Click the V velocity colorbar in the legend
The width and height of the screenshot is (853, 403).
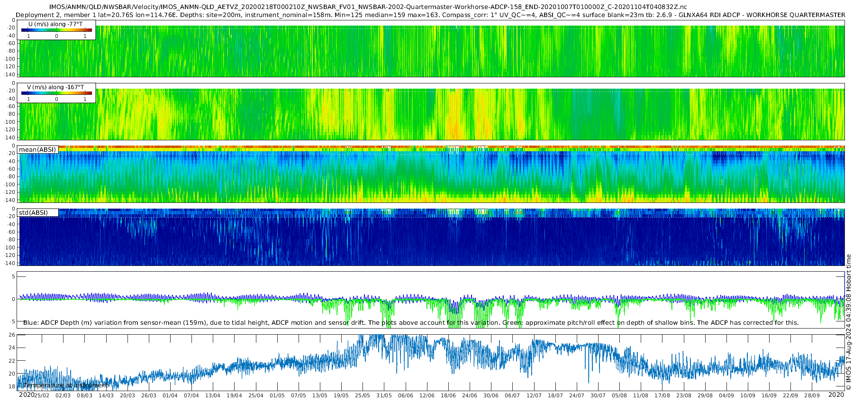tap(56, 93)
